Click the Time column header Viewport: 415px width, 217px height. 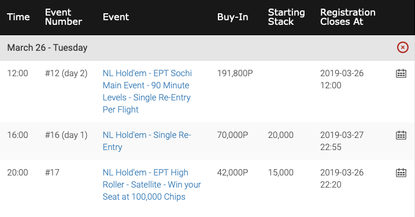(x=18, y=17)
